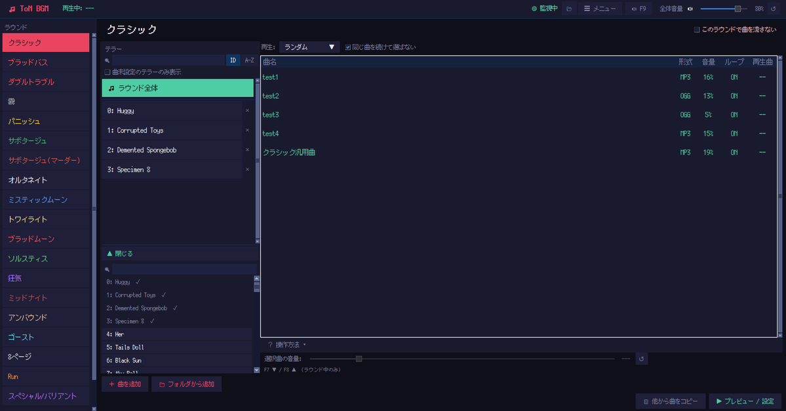The image size is (786, 411).
Task: Click the ToN BGM music note logo
Action: (x=12, y=9)
